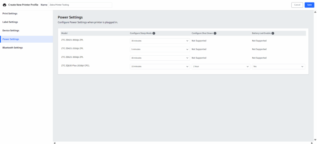Open Bluetooth Settings section

click(12, 48)
